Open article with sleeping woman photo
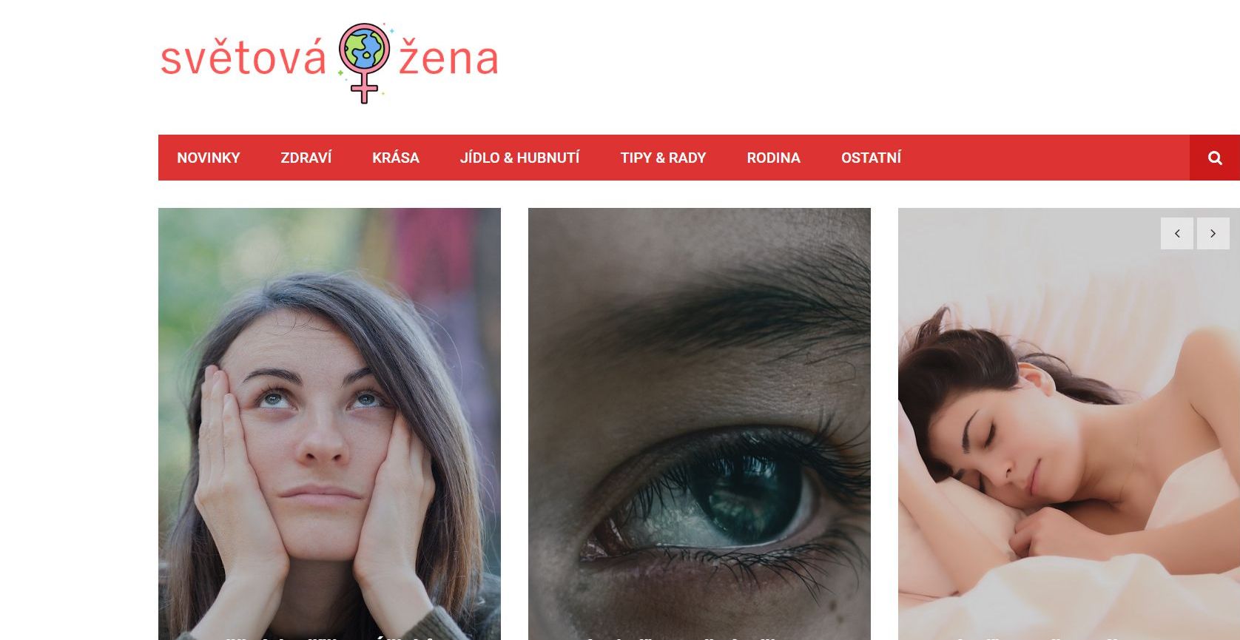This screenshot has width=1240, height=640. tap(1069, 423)
